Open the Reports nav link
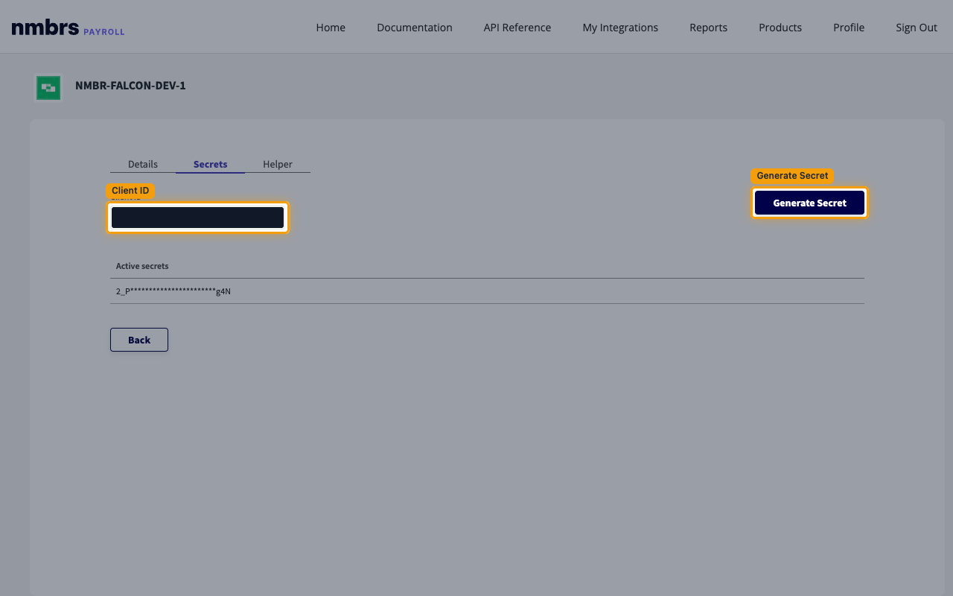Screen dimensions: 953x596 click(708, 28)
